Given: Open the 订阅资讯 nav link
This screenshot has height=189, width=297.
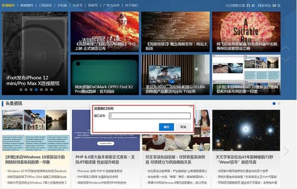Looking at the screenshot, I should click(45, 6).
